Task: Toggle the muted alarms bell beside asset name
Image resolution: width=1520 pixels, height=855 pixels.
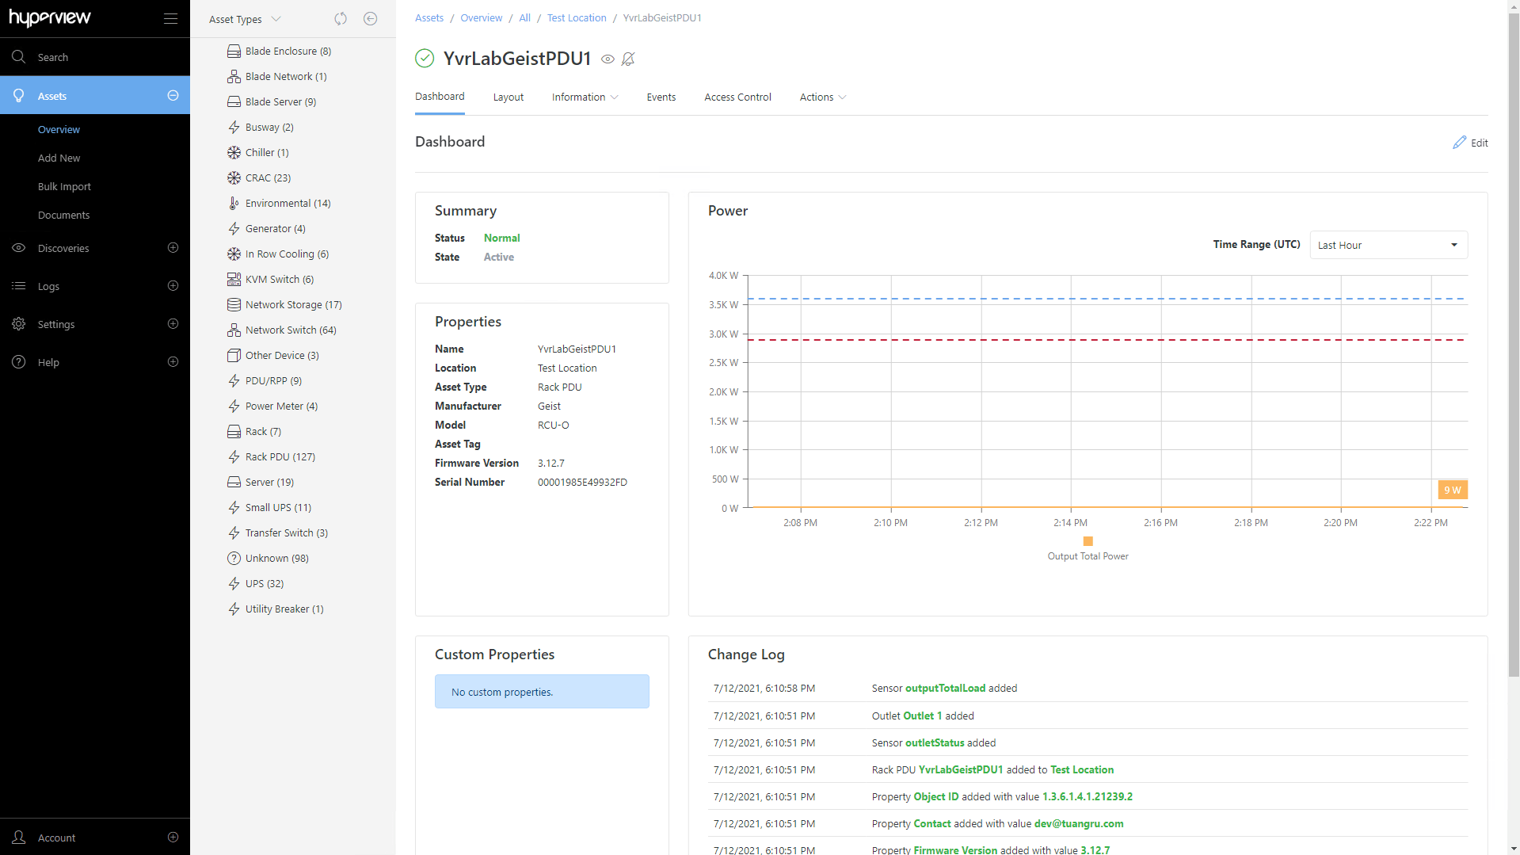Action: coord(628,59)
